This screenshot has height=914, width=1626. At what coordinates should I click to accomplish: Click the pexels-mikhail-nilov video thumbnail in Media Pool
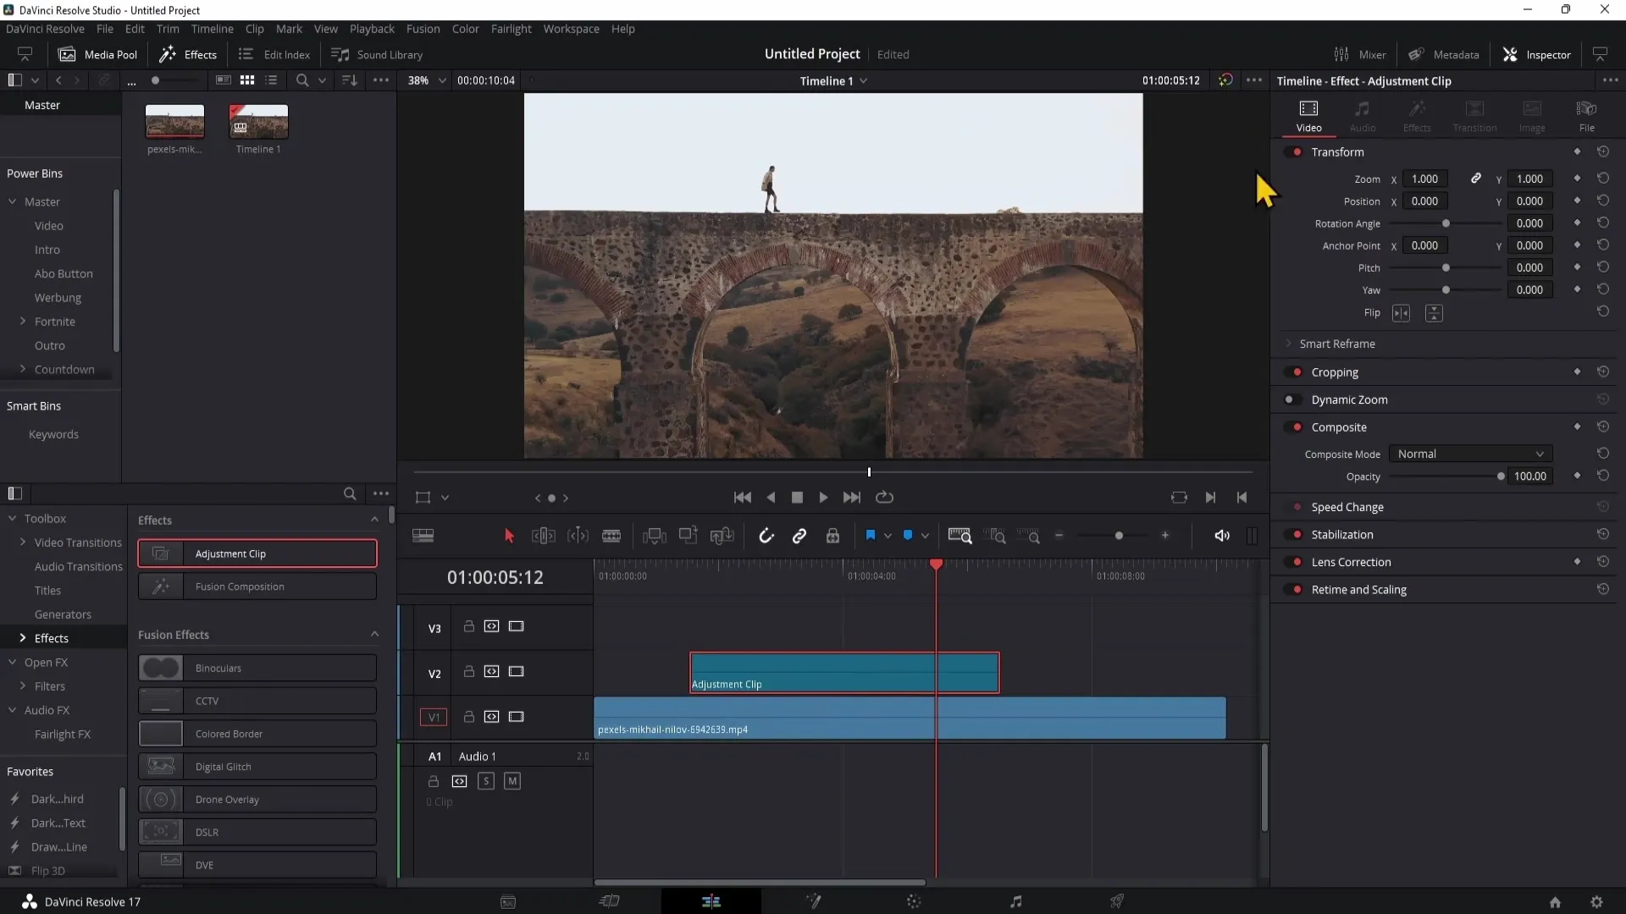pyautogui.click(x=174, y=122)
